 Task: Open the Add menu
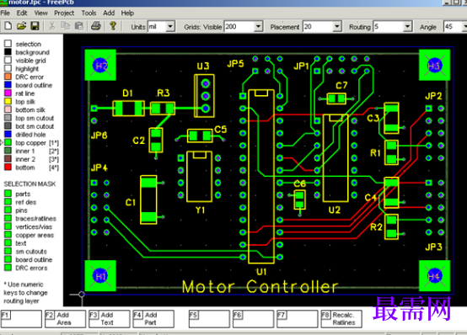point(109,13)
